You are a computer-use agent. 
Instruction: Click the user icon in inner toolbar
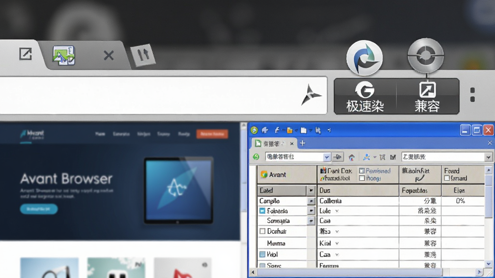tap(366, 157)
